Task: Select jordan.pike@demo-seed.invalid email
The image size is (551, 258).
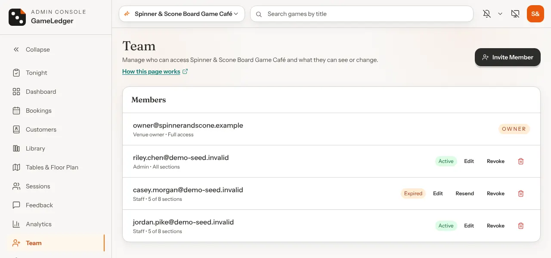Action: (183, 222)
